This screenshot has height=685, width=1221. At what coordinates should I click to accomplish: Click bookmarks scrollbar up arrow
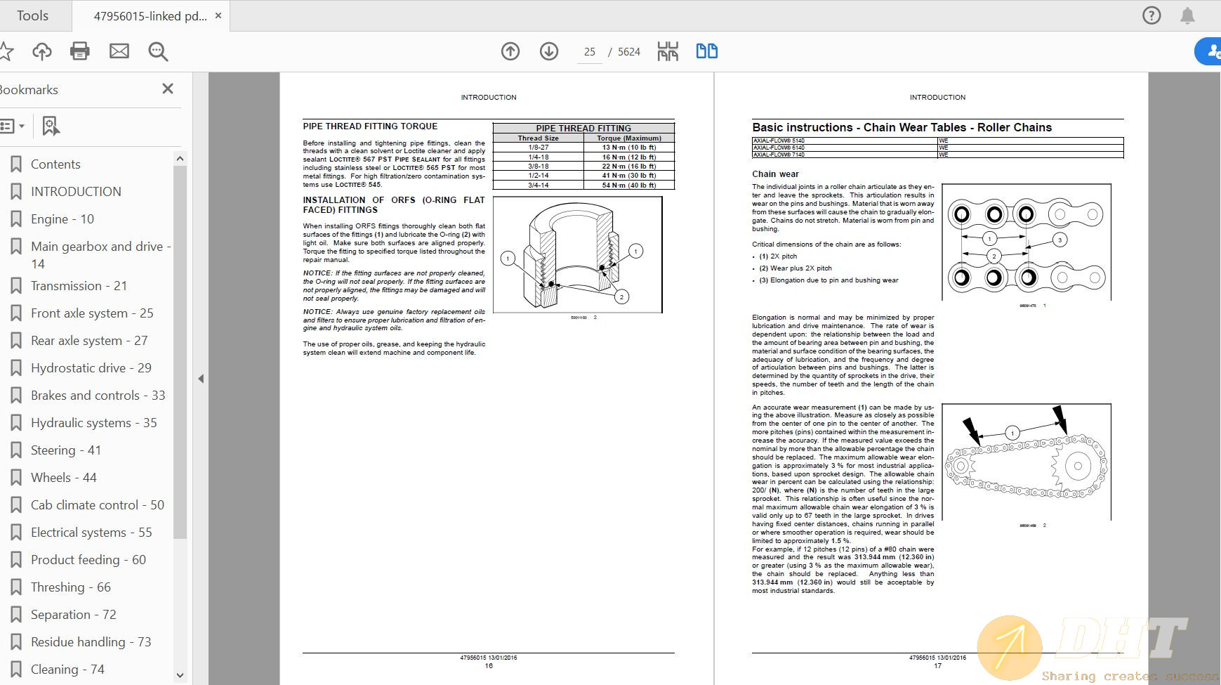click(x=180, y=159)
